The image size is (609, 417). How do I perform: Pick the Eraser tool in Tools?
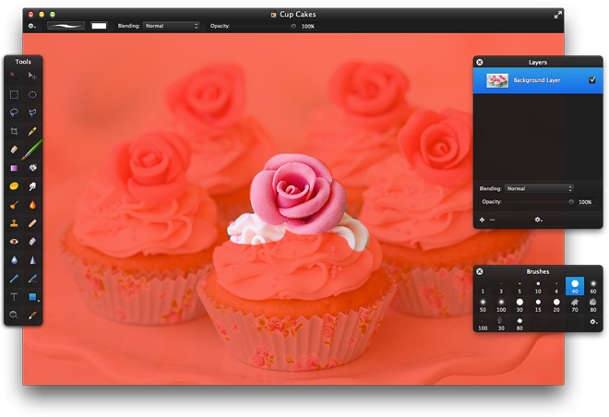click(x=14, y=149)
